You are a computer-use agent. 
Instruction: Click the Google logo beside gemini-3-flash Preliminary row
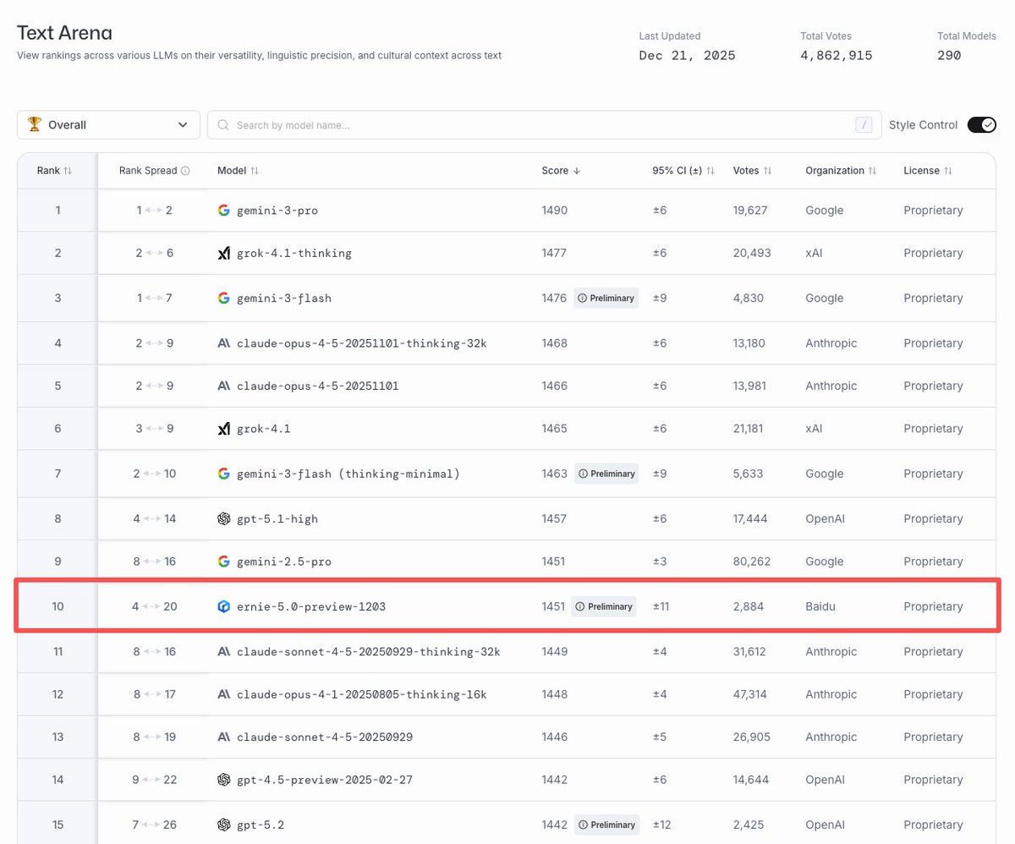pos(223,298)
